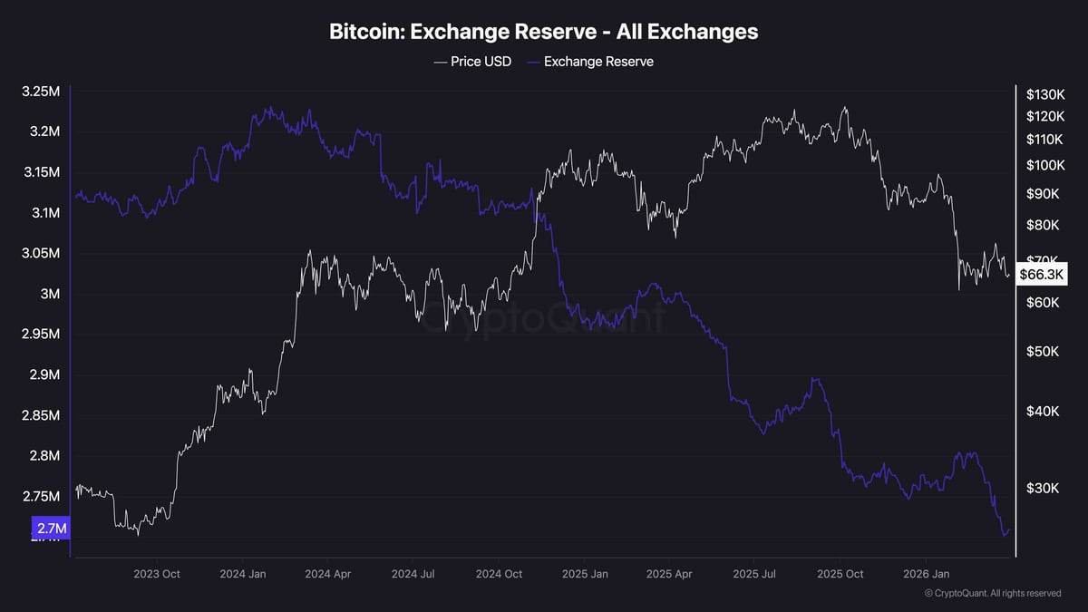Viewport: 1088px width, 612px height.
Task: Click the 2024 Jan date axis label
Action: (243, 574)
